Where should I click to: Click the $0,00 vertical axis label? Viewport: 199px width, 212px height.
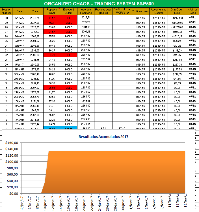point(14,194)
